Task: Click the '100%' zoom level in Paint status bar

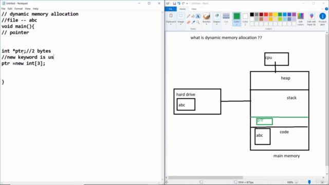Action: 290,182
